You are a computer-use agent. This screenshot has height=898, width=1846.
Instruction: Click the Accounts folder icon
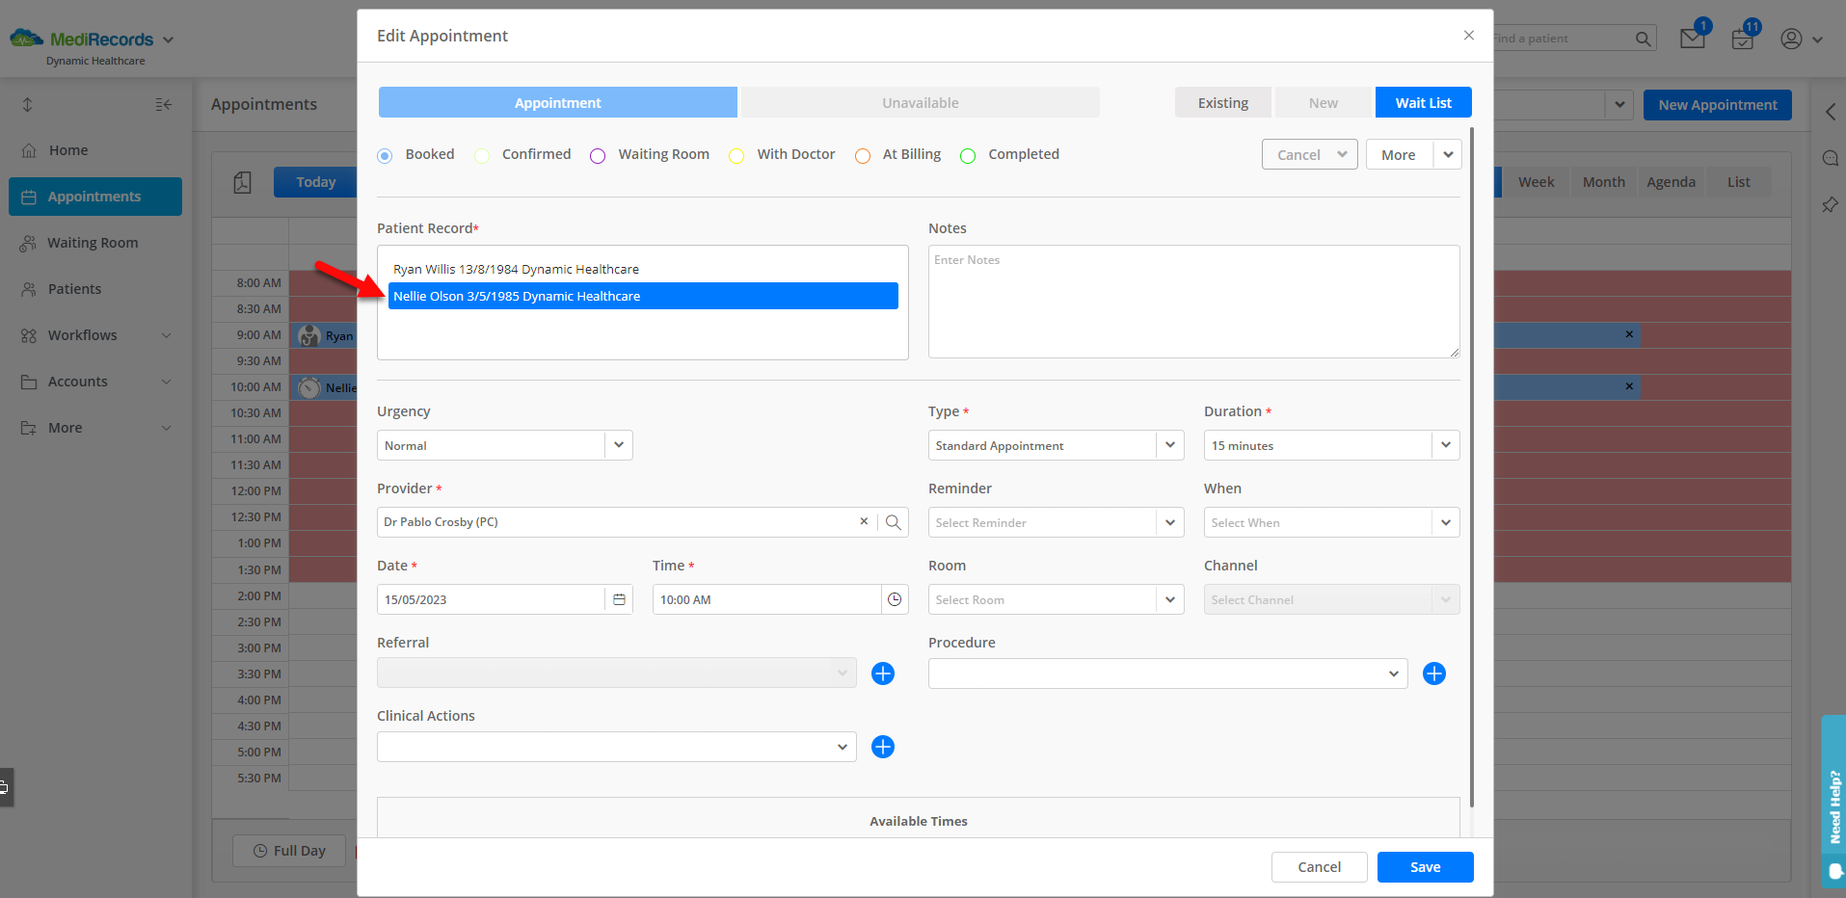coord(29,382)
